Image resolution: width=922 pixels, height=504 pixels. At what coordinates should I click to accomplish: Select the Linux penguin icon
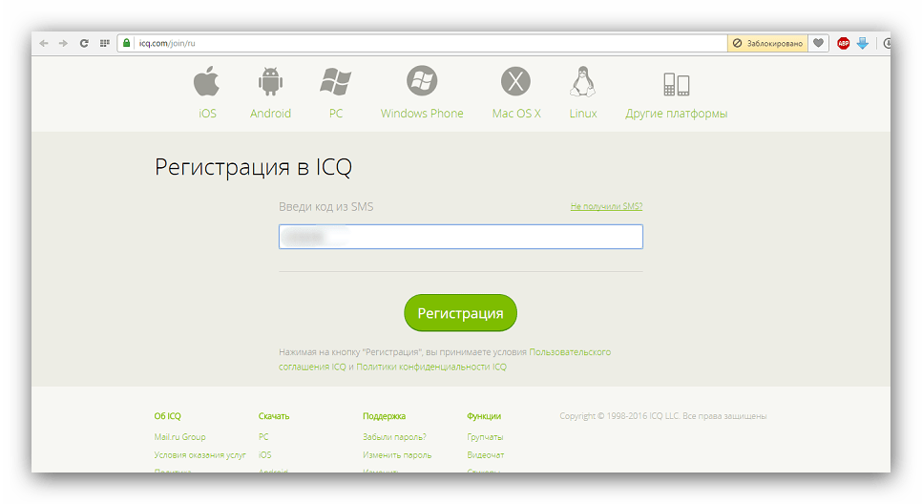pyautogui.click(x=583, y=81)
